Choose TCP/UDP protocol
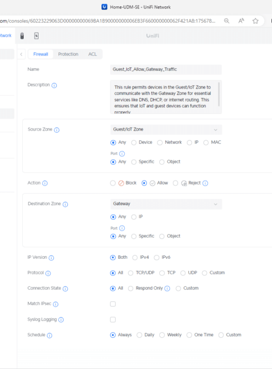The width and height of the screenshot is (272, 369). [130, 273]
